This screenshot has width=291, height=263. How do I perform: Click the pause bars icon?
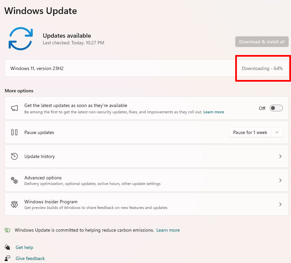point(14,132)
